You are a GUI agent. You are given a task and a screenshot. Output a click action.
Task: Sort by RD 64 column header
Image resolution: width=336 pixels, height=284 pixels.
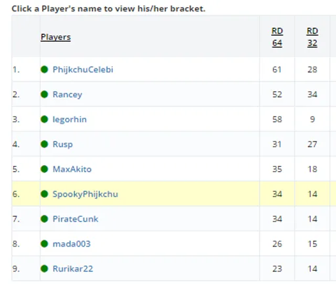[277, 37]
